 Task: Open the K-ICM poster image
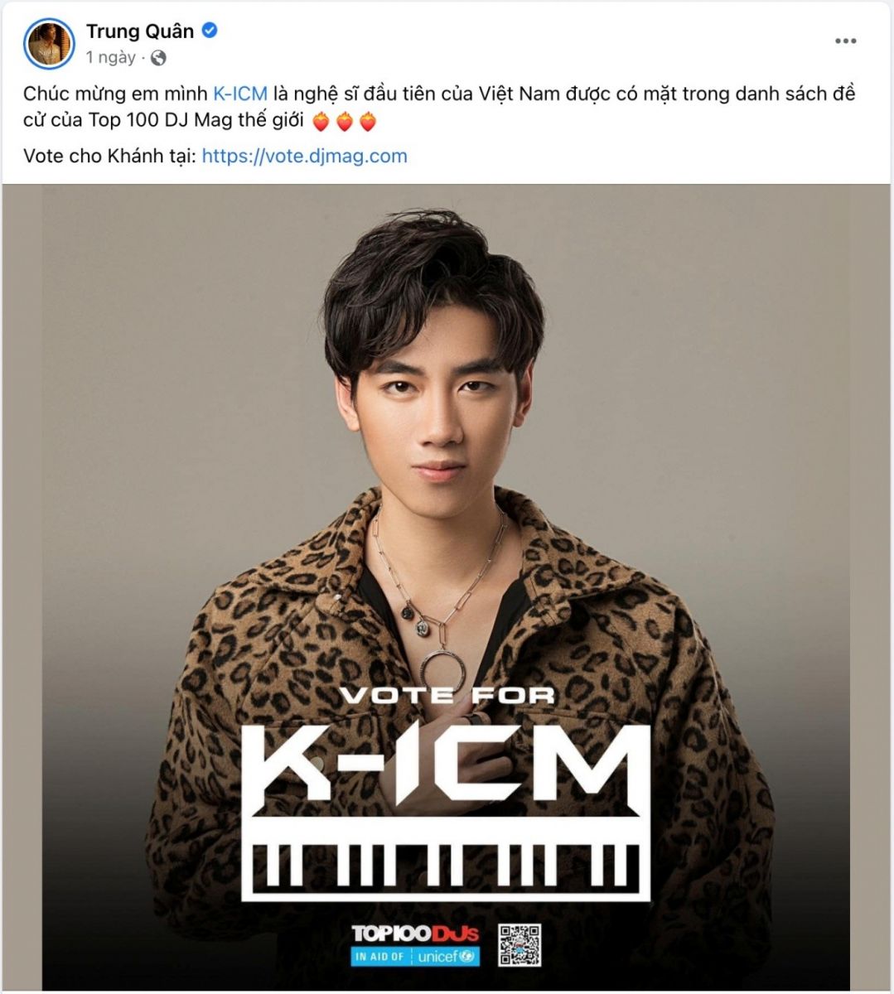pyautogui.click(x=447, y=586)
